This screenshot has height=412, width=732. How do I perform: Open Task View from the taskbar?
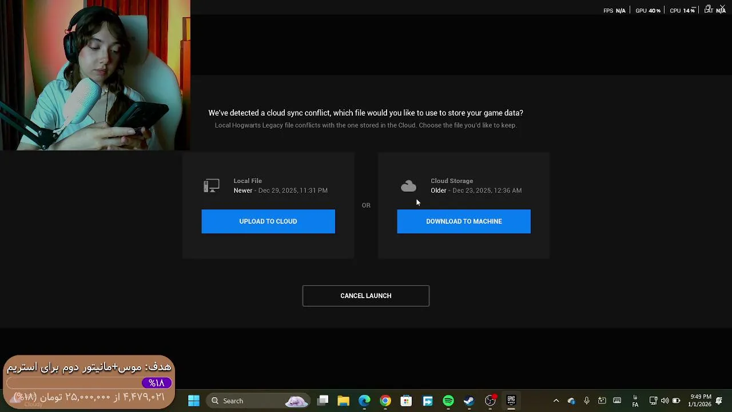click(x=323, y=401)
